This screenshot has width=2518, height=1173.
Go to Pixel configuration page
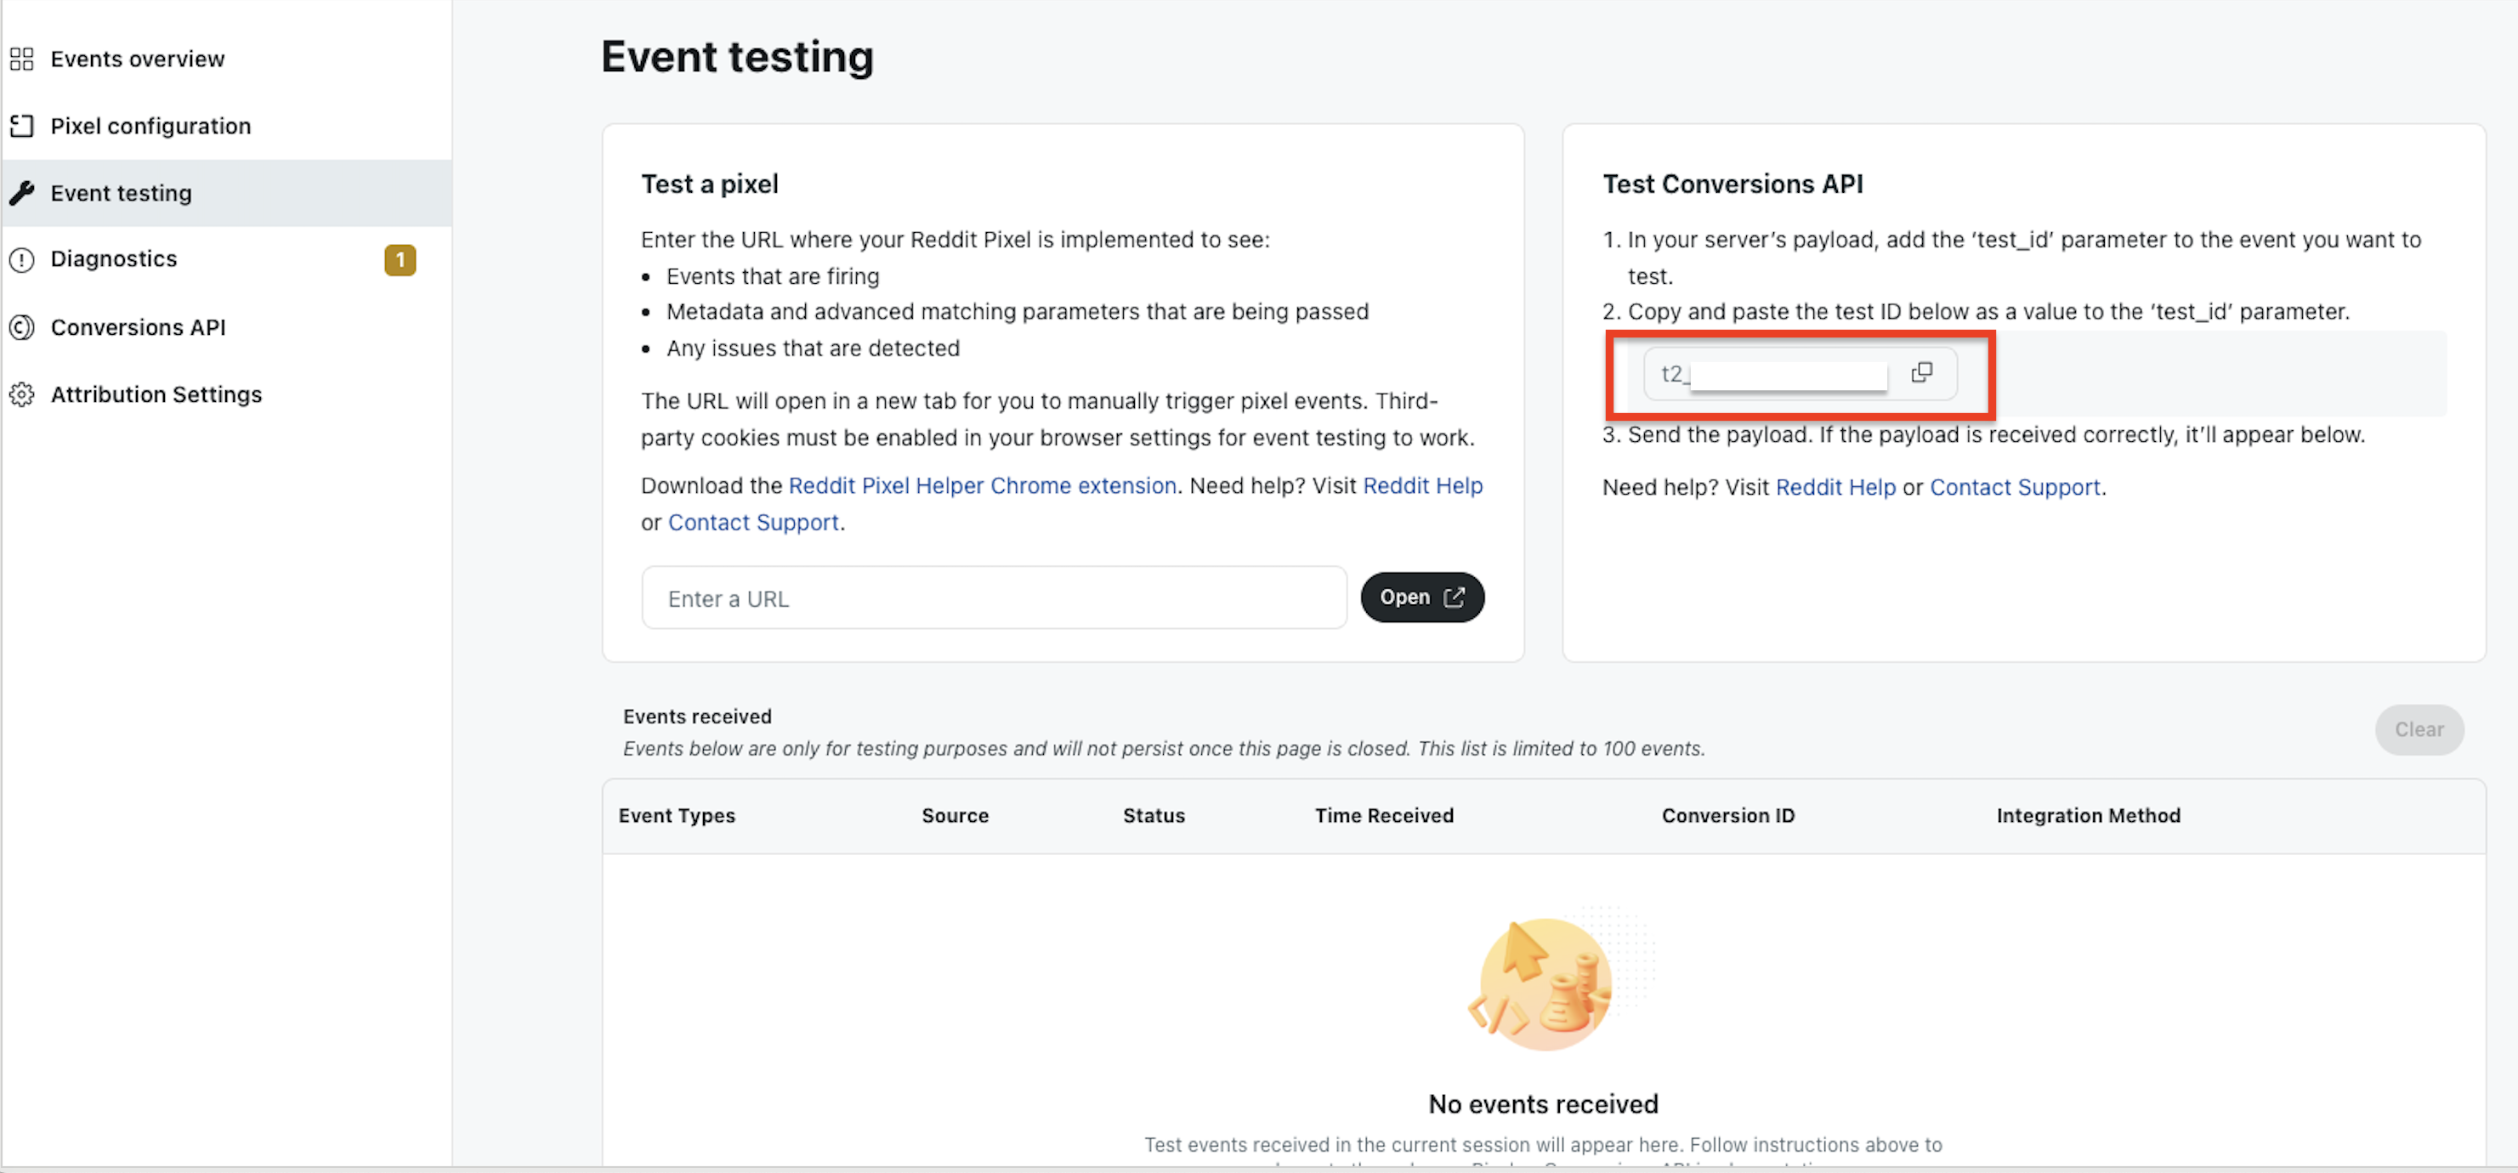point(150,126)
